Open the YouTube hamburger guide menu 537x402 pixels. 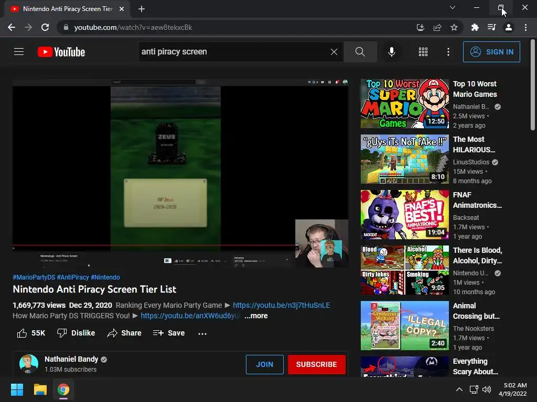coord(19,52)
